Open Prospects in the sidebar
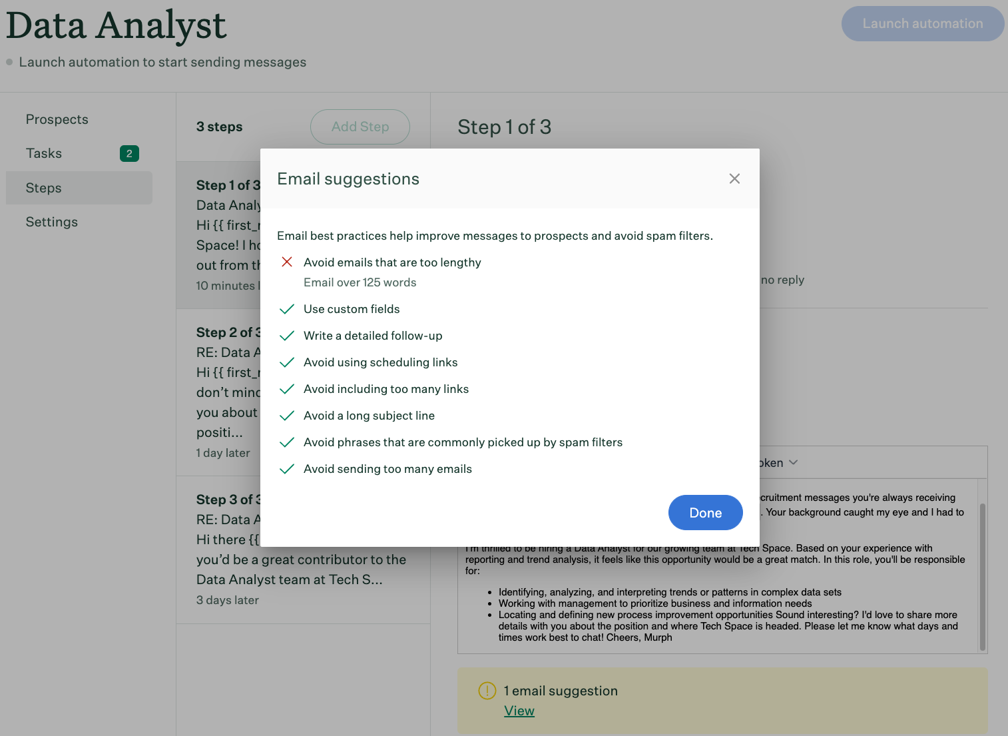 57,119
